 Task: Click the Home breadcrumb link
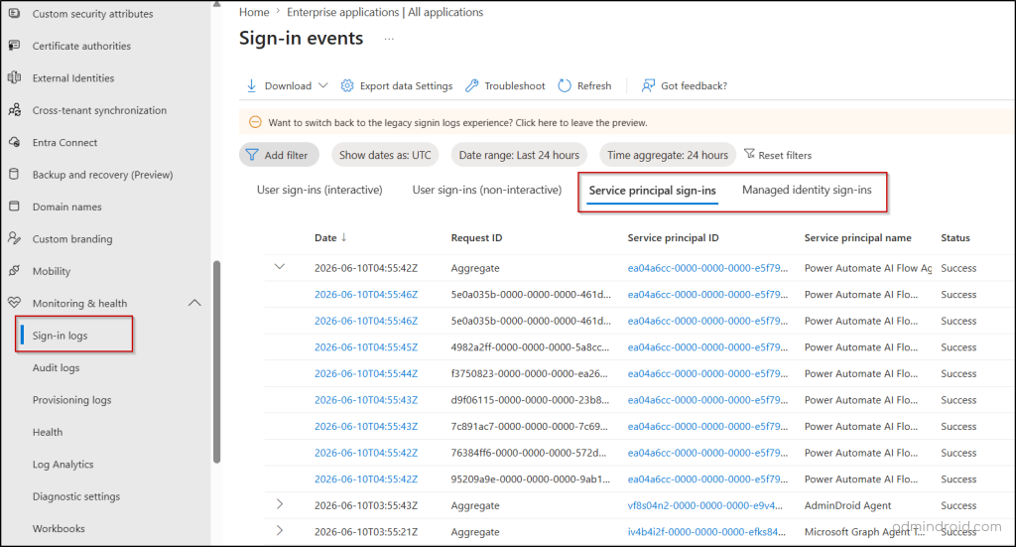click(x=254, y=12)
